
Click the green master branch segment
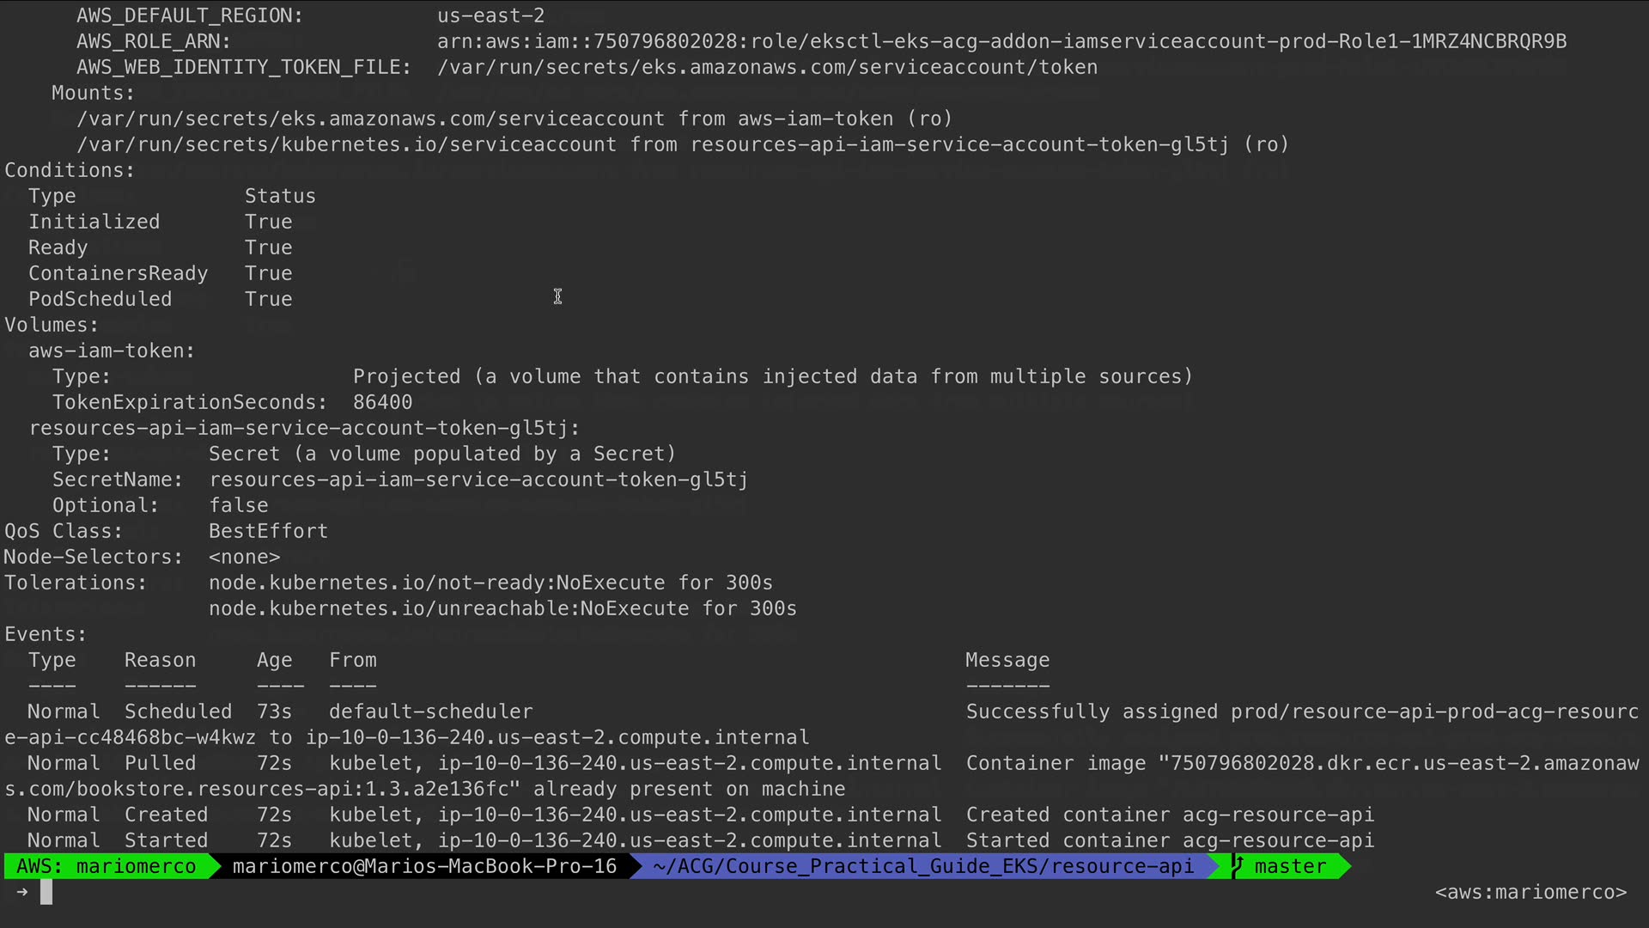coord(1290,866)
